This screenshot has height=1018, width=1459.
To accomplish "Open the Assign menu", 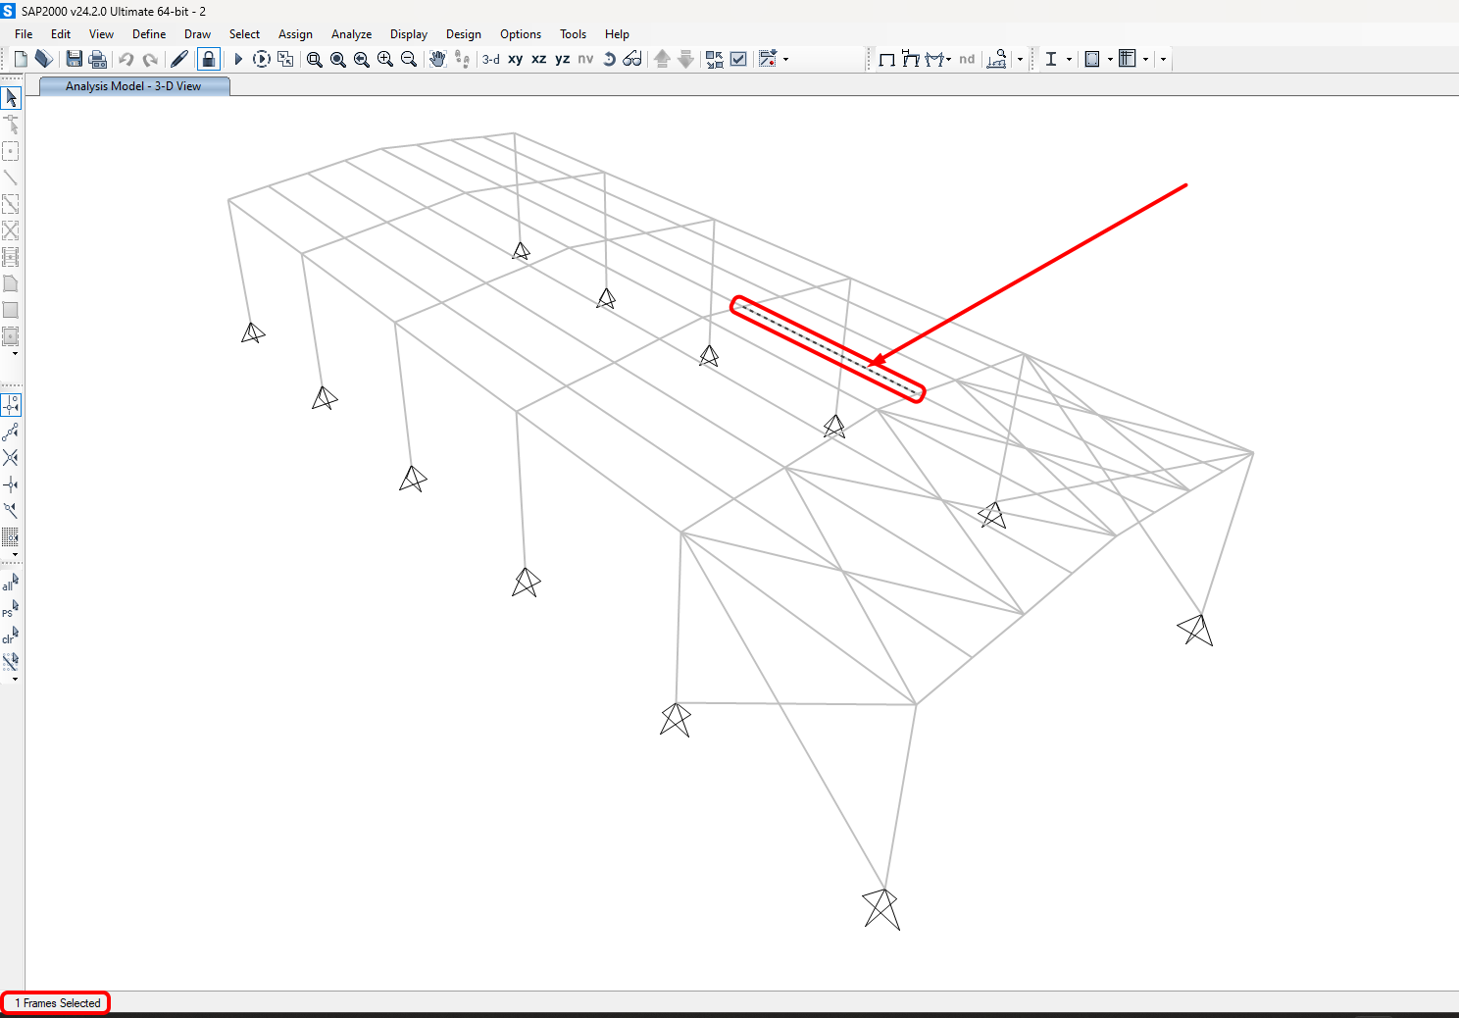I will 295,33.
